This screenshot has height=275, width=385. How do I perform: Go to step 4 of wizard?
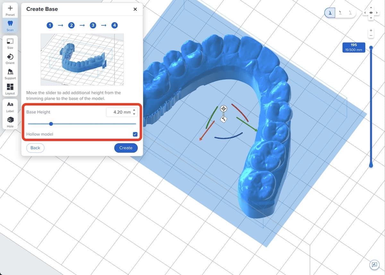coord(115,25)
